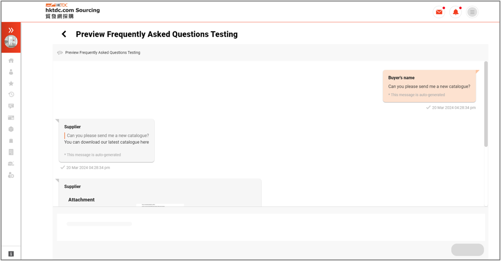
Task: Open the chat messages sidebar icon
Action: pos(11,106)
